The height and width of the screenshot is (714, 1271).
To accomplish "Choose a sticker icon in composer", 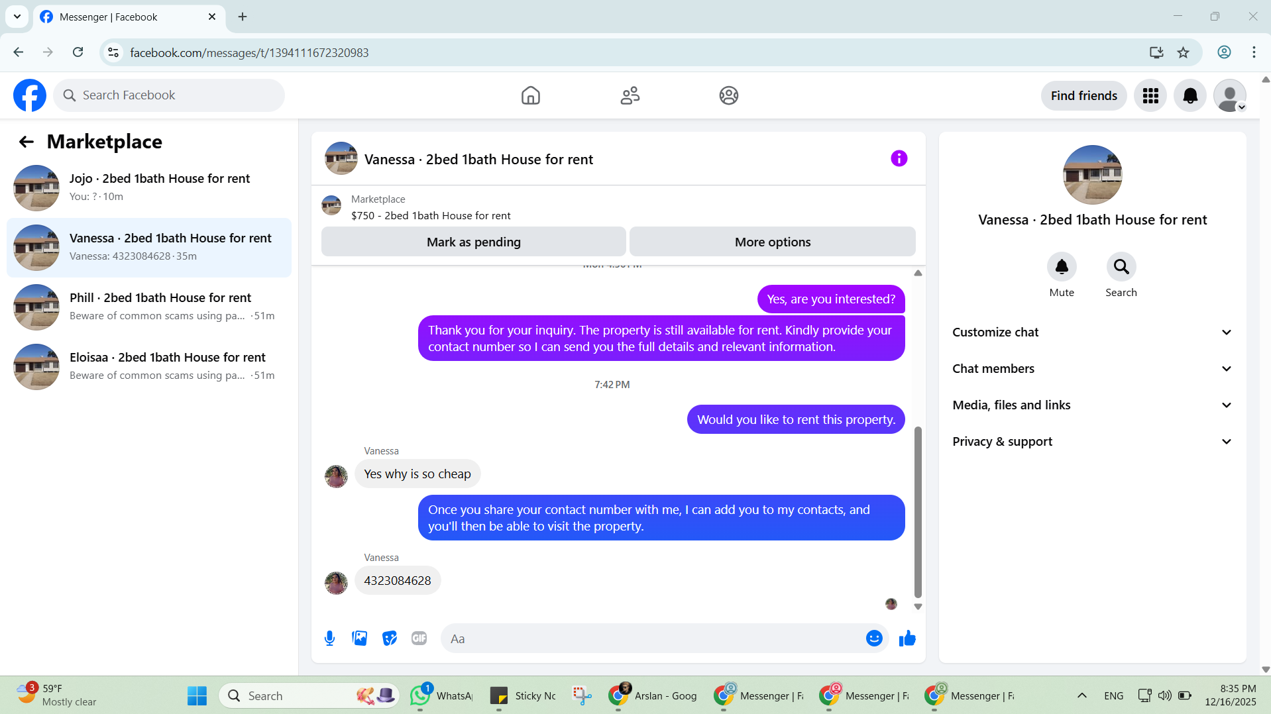I will click(390, 638).
